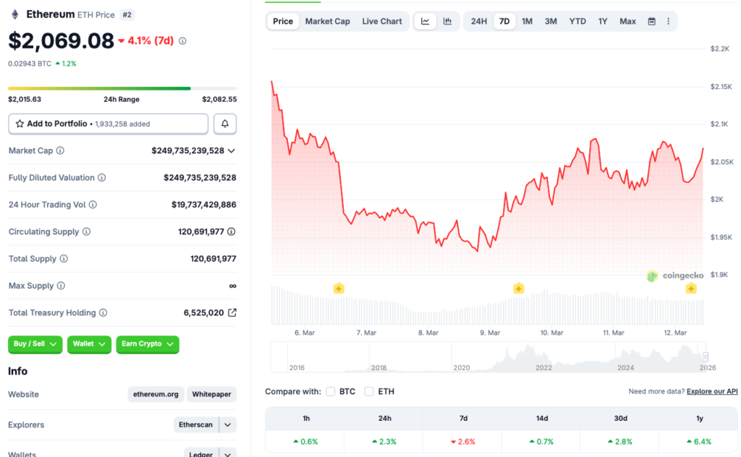741x457 pixels.
Task: Click the three-dot chart options icon
Action: [x=667, y=21]
